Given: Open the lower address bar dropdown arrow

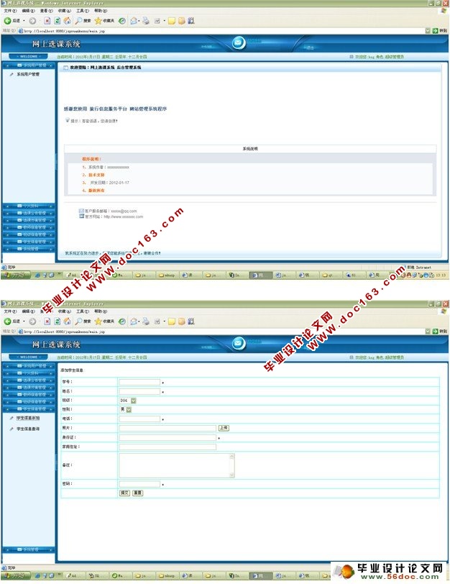Looking at the screenshot, I should [x=428, y=331].
